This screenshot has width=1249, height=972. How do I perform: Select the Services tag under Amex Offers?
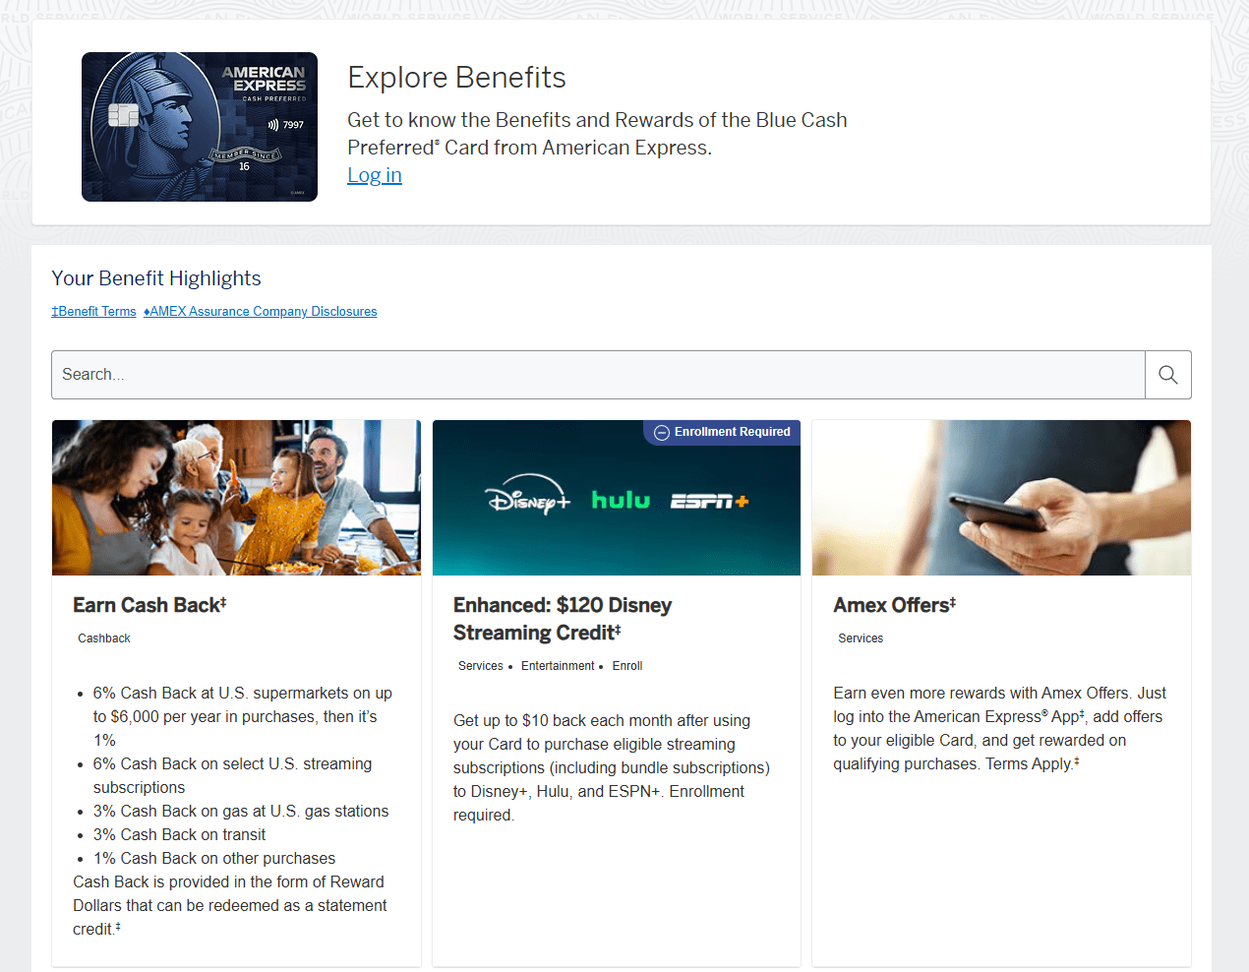coord(861,638)
